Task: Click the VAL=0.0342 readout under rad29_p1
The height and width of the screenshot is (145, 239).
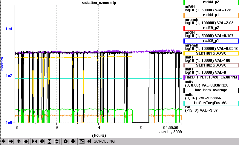Action: click(227, 49)
